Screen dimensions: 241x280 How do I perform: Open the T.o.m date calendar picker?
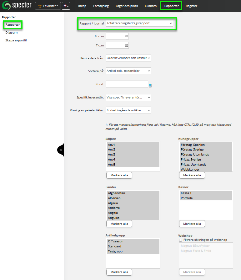126,45
